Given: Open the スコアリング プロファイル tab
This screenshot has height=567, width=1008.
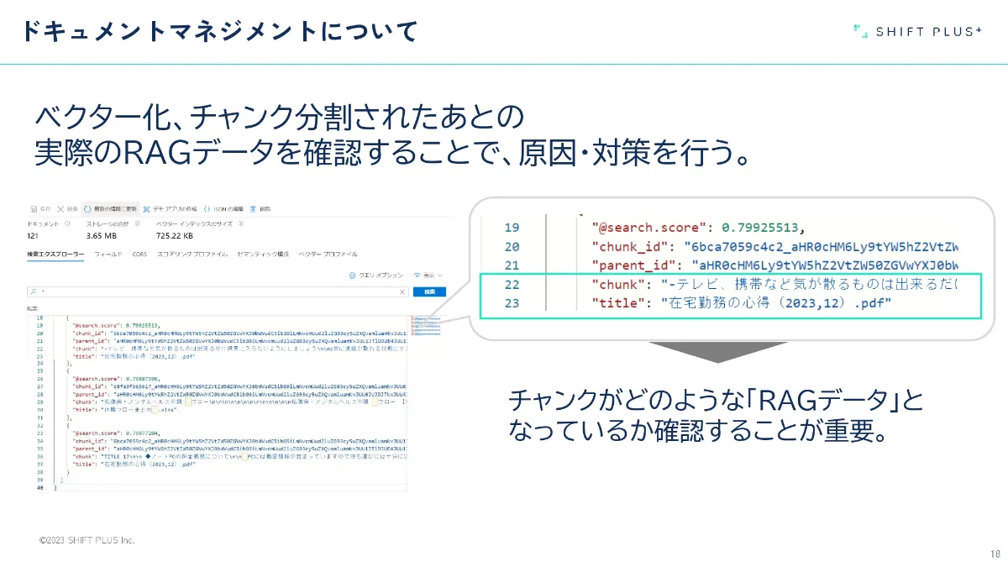Looking at the screenshot, I should (x=192, y=254).
